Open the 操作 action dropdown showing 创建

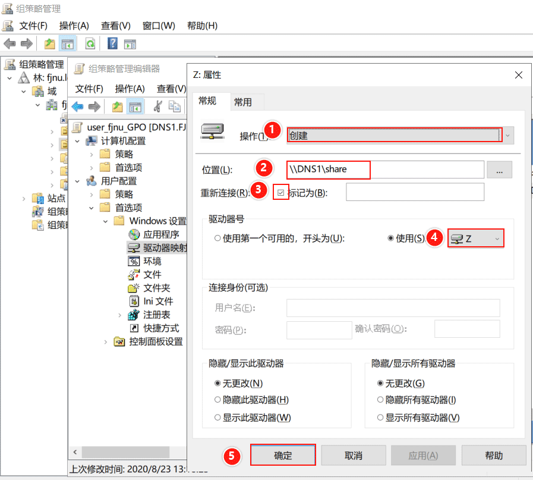[400, 136]
